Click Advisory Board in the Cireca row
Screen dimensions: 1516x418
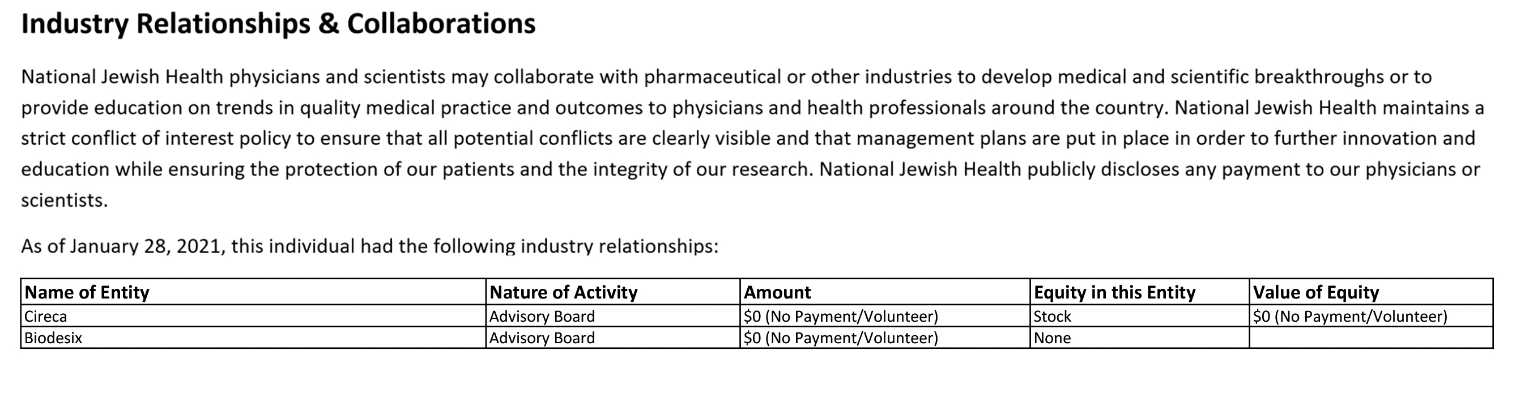[542, 317]
